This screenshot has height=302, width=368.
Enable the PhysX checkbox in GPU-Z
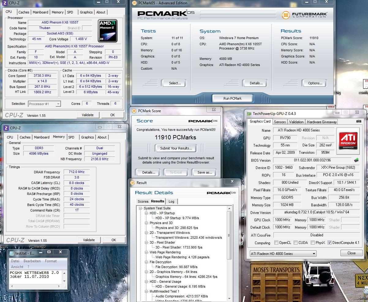coord(313,243)
